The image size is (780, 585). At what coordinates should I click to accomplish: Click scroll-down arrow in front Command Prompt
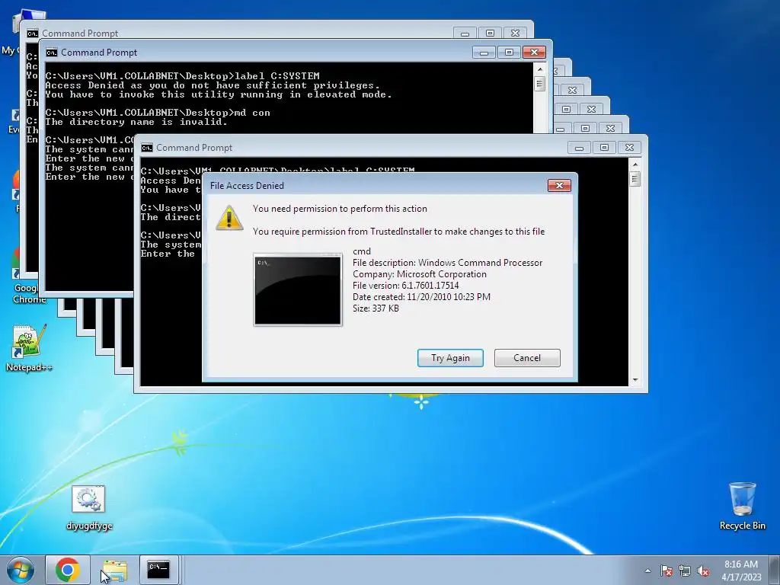(x=635, y=380)
